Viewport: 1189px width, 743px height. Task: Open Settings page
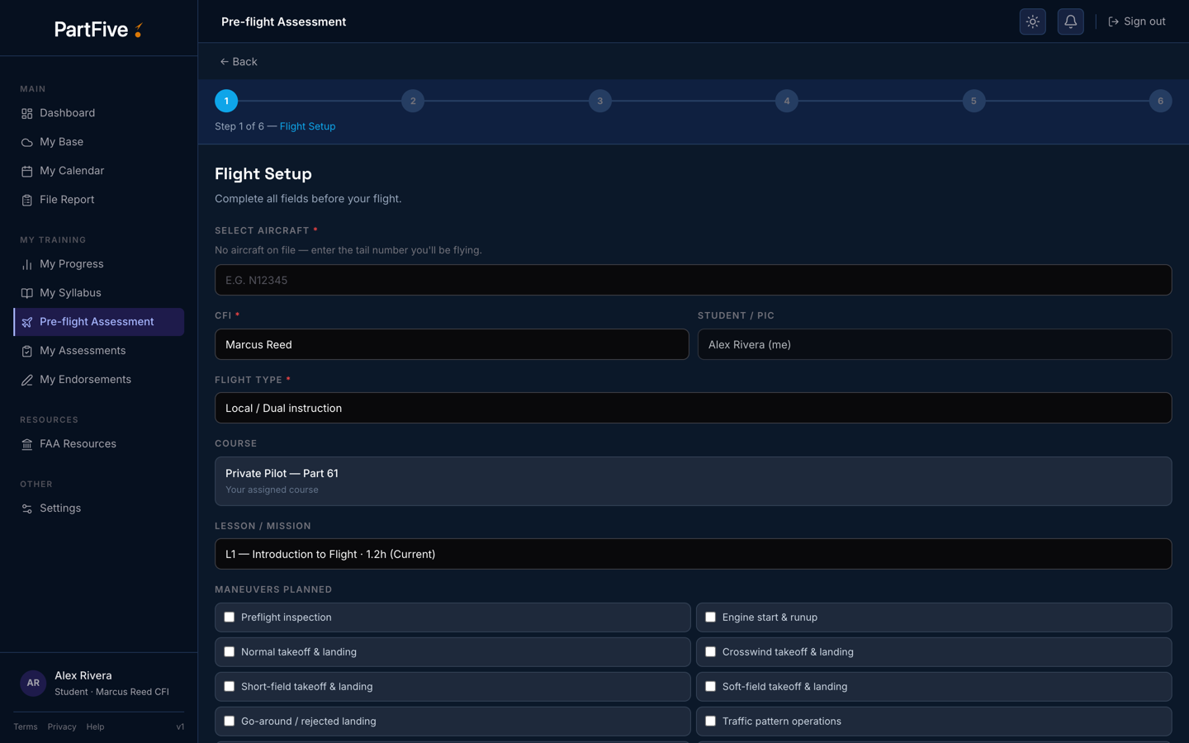click(98, 509)
